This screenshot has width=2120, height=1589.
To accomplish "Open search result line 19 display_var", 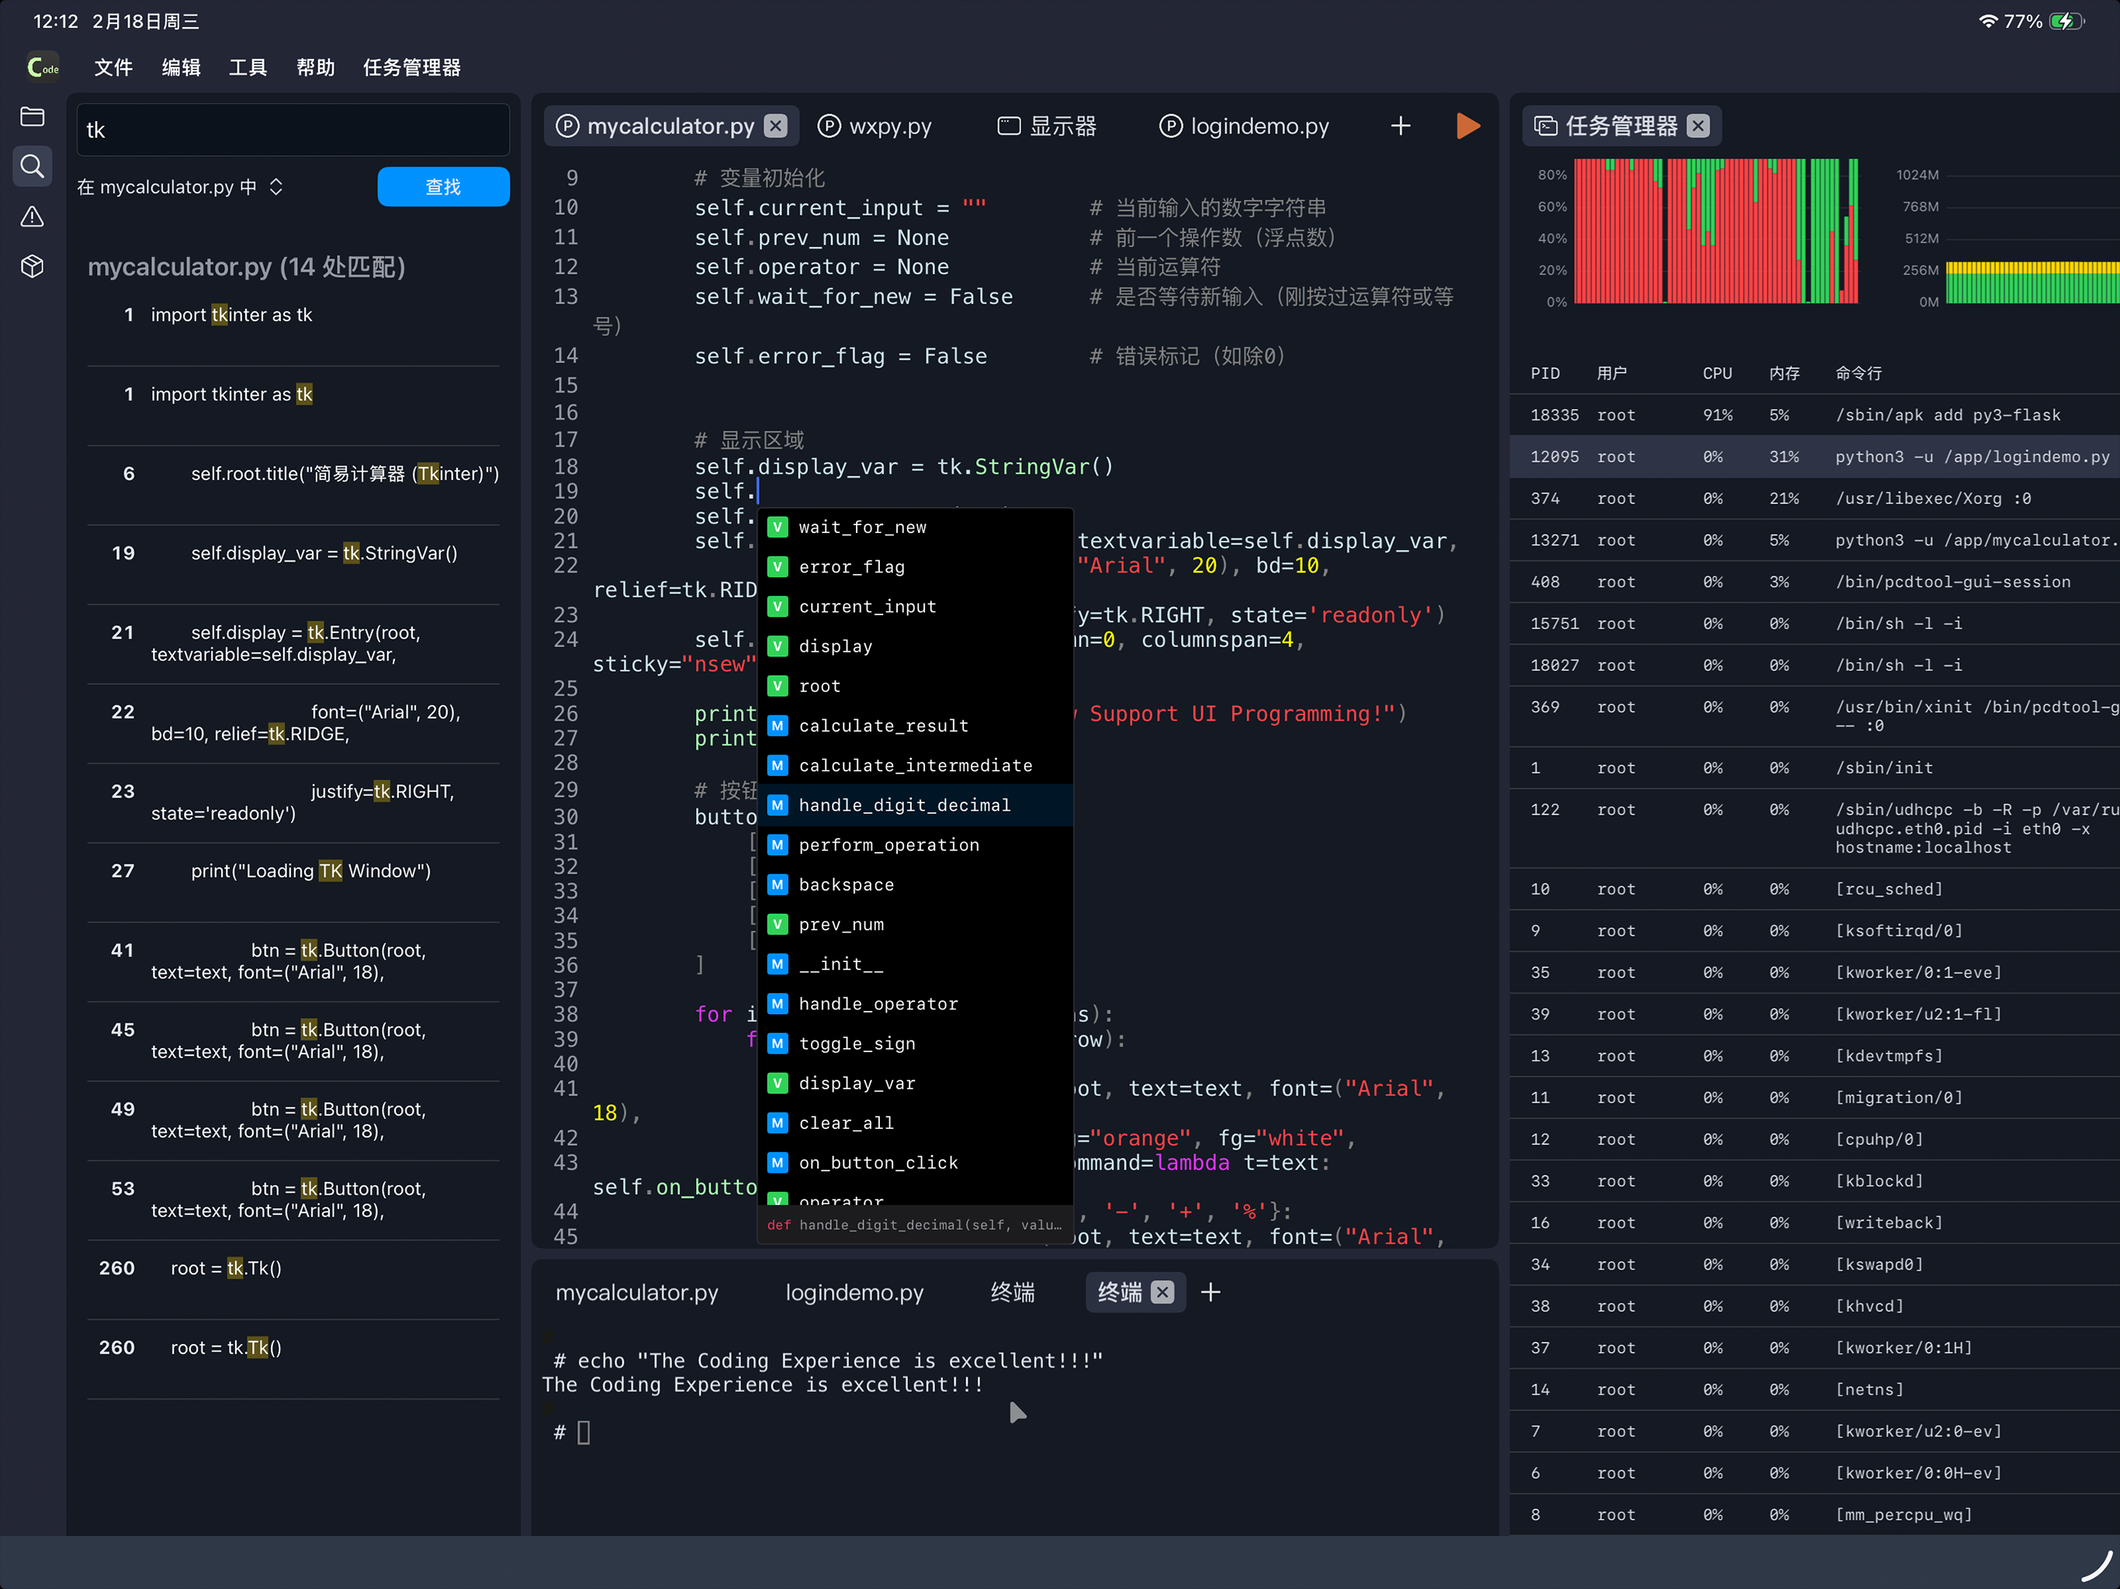I will point(293,565).
